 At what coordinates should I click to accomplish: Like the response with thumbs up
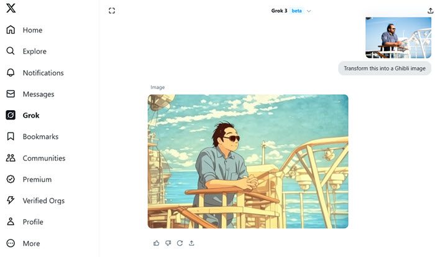156,243
